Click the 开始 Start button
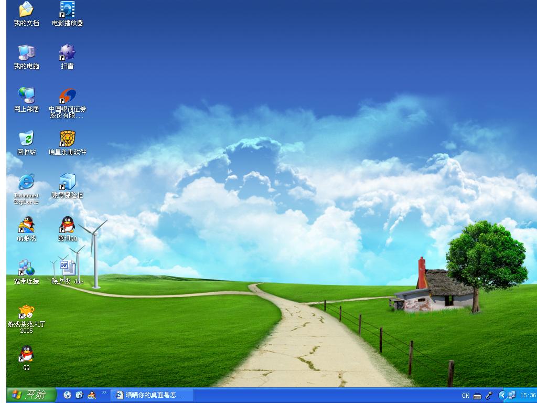The height and width of the screenshot is (403, 537). [31, 395]
